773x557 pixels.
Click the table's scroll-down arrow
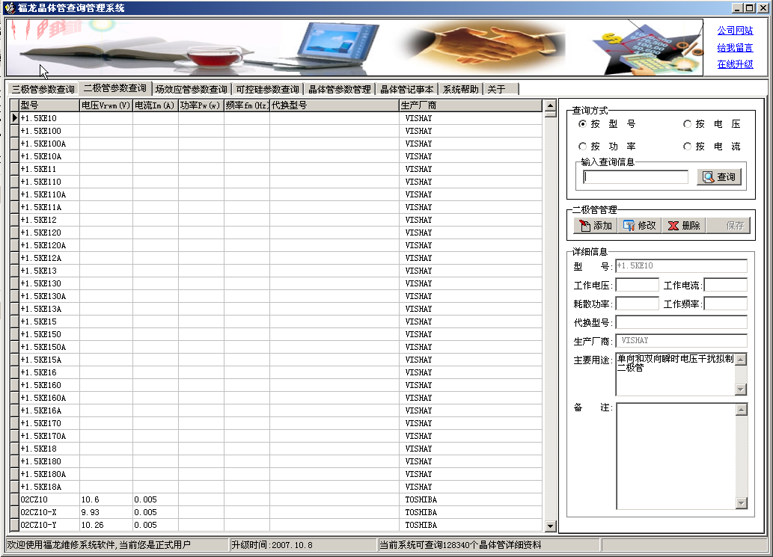point(551,526)
